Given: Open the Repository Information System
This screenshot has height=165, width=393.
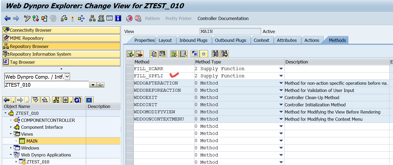Looking at the screenshot, I should pyautogui.click(x=62, y=54).
